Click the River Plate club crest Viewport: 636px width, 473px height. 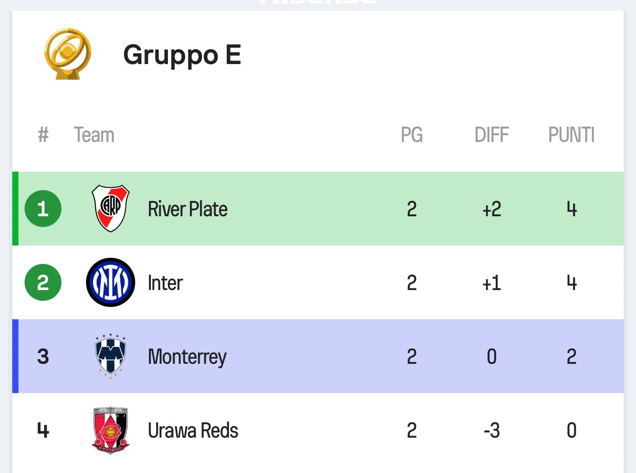click(111, 209)
